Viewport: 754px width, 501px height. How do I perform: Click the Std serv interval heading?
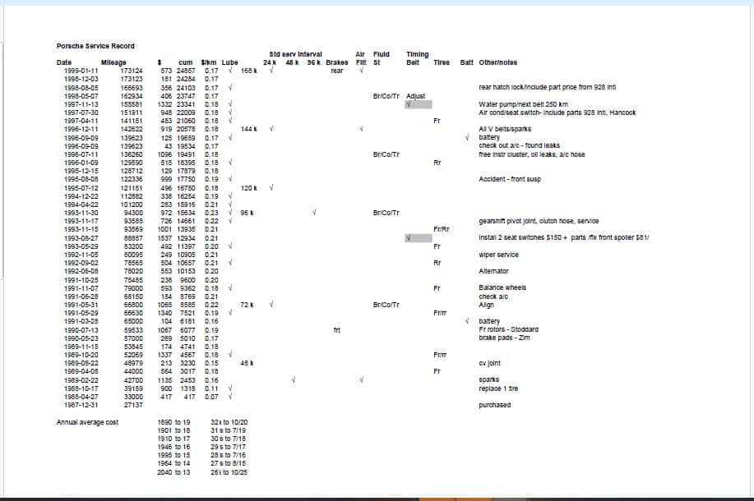pos(295,54)
